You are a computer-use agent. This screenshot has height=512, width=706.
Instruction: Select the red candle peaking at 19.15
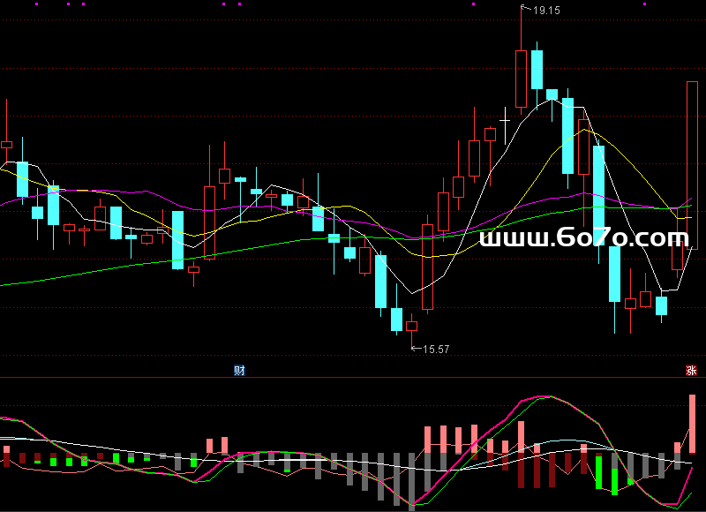(x=521, y=78)
